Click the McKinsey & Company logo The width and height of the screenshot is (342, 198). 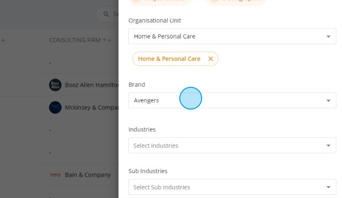click(x=55, y=107)
